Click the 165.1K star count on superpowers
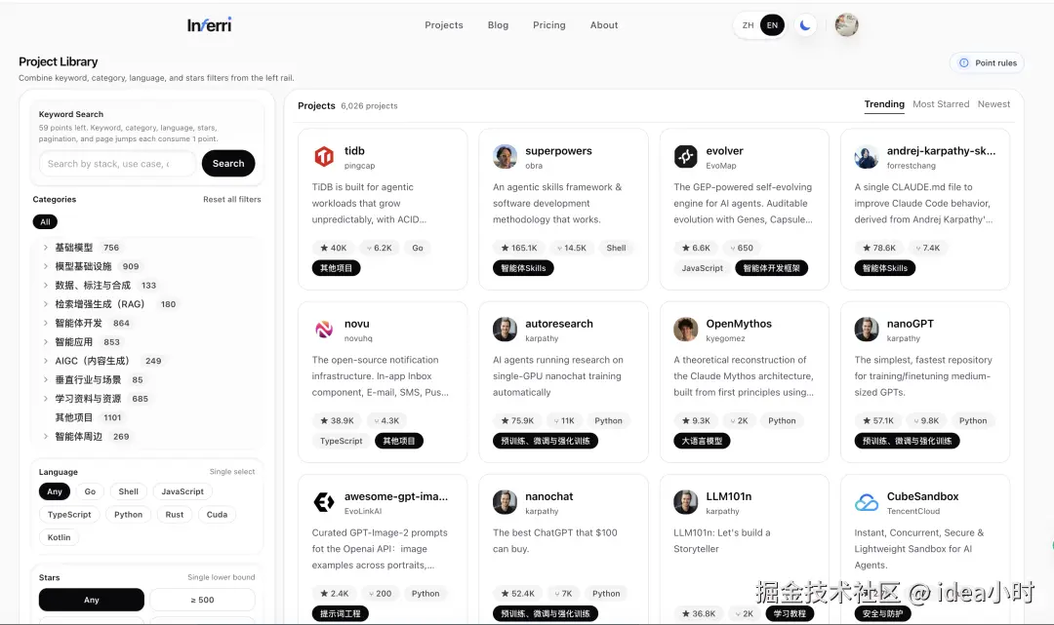This screenshot has height=625, width=1054. point(519,248)
